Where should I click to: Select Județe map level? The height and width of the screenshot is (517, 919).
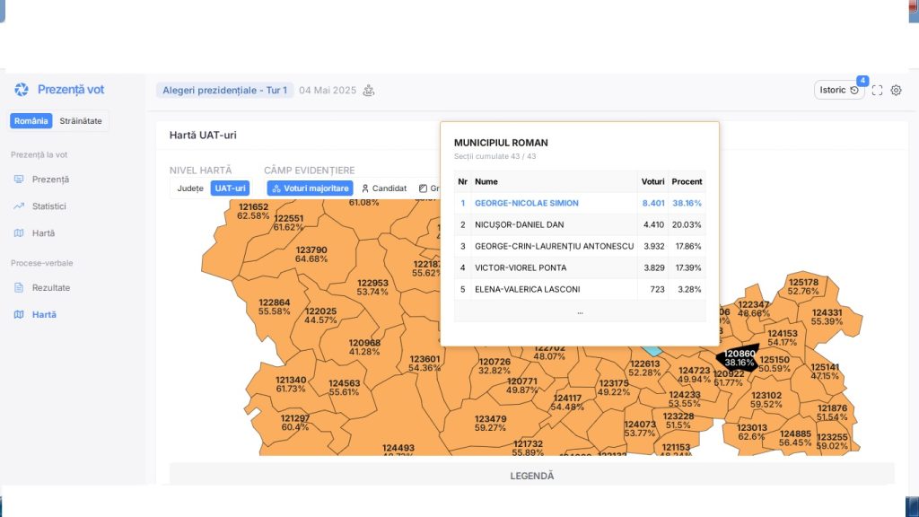pyautogui.click(x=190, y=188)
